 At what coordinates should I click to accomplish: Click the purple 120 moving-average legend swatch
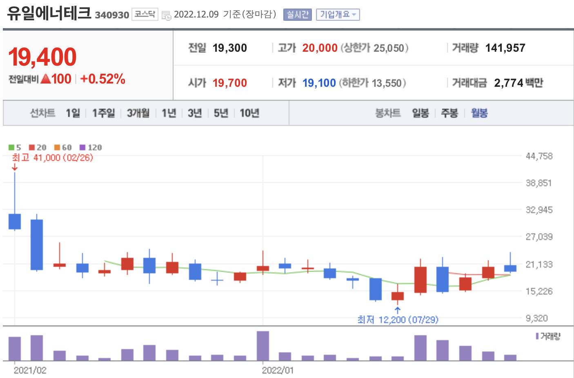click(83, 147)
